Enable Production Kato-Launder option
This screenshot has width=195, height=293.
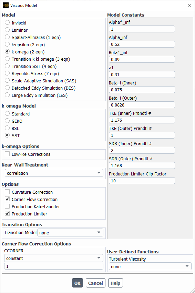7,206
